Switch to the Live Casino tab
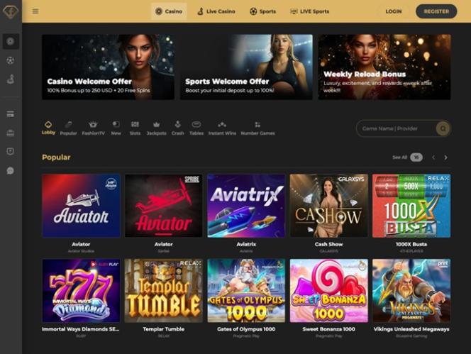 tap(216, 11)
